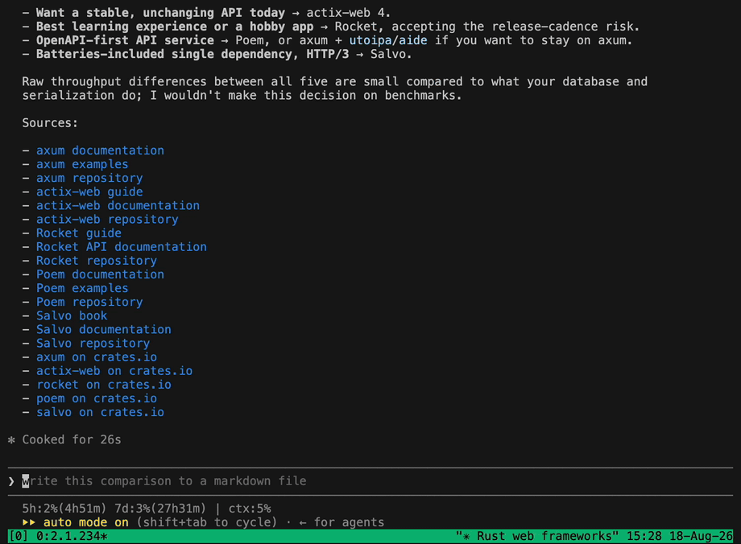The image size is (741, 544).
Task: Open the Rocket API documentation link
Action: pos(122,247)
